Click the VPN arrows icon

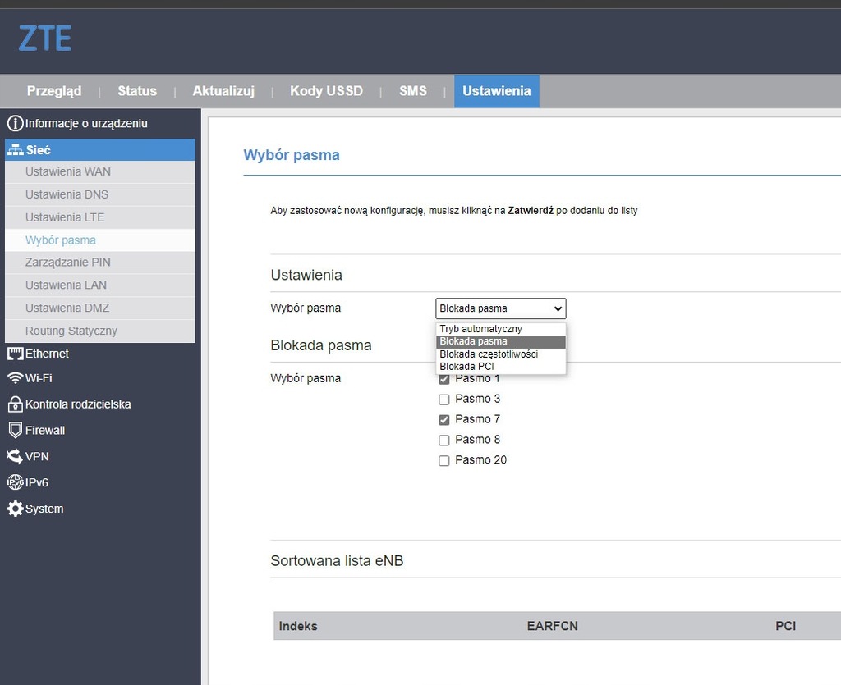[x=15, y=456]
